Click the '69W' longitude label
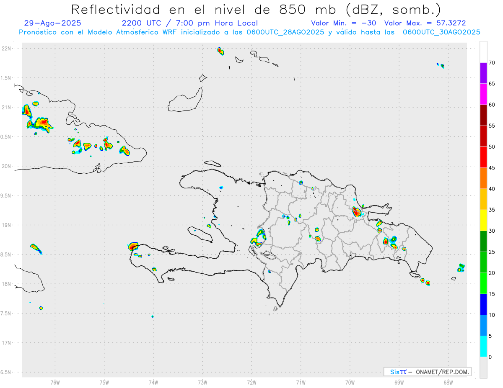The width and height of the screenshot is (503, 388). 399,382
